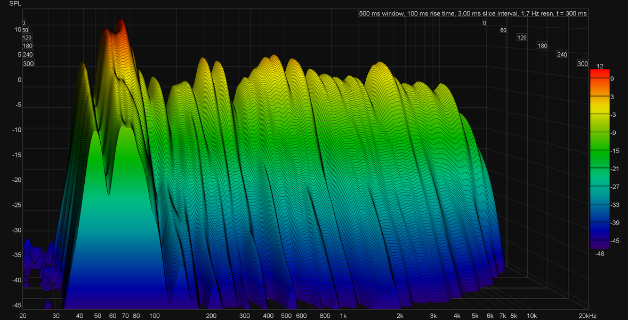Viewport: 628px width, 320px height.
Task: Click the 40 frequency axis label
Action: pos(79,316)
